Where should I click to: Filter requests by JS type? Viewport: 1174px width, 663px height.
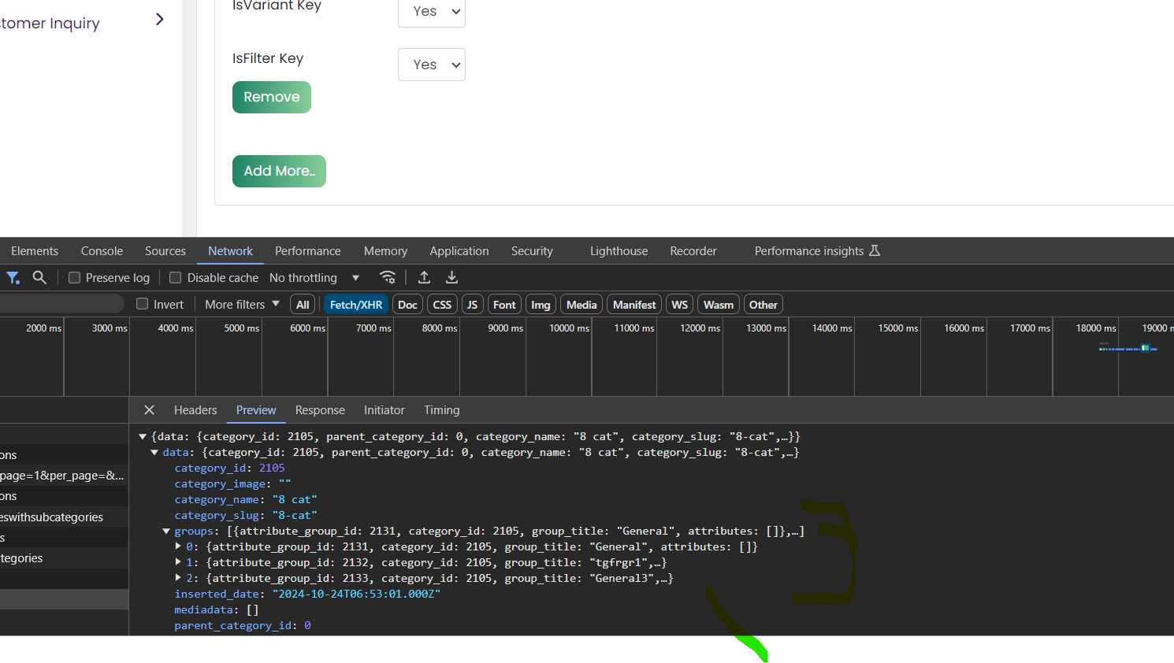[472, 305]
